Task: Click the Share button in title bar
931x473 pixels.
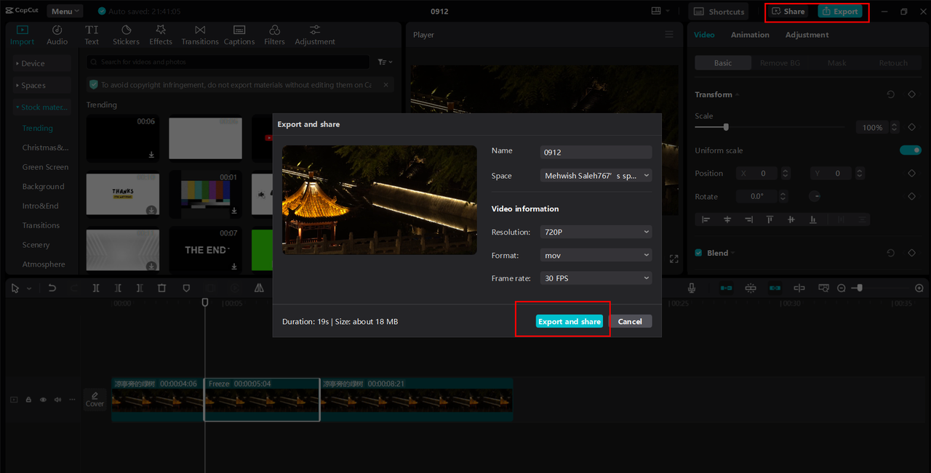Action: tap(788, 12)
